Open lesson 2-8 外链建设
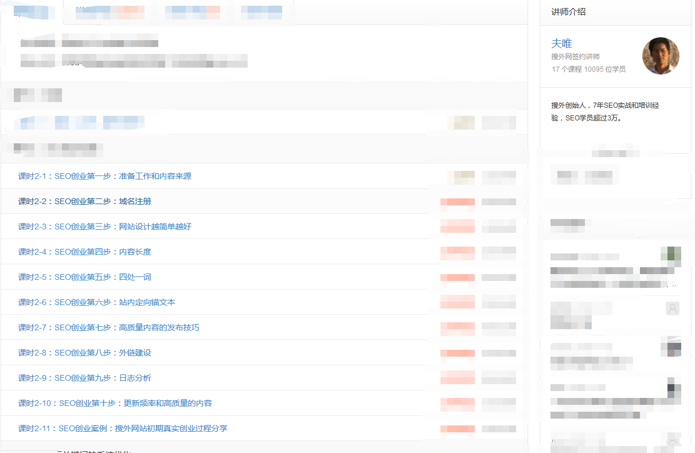 tap(84, 353)
